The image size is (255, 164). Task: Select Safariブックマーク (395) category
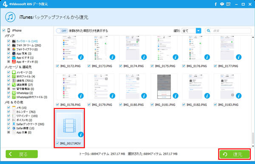[30, 124]
